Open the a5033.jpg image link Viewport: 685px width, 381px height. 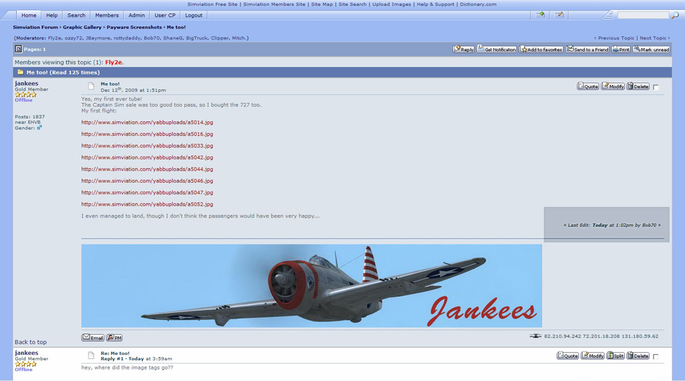tap(147, 146)
